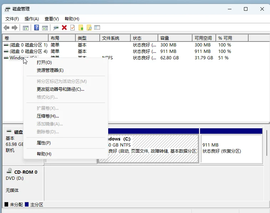
Task: Click the greyed 将分区标记为活动分区(M) entry
Action: [x=65, y=81]
